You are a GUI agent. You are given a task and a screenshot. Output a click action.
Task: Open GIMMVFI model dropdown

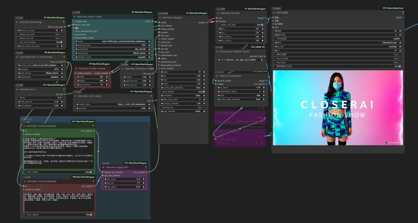click(241, 60)
